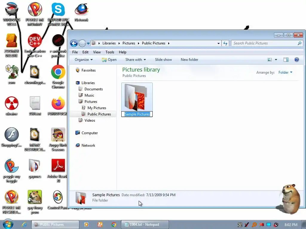Click the Google Chrome desktop icon

point(58,77)
